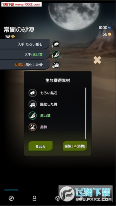Click the gold bar stamina icon near 52
116x206 pixels.
coord(13,37)
